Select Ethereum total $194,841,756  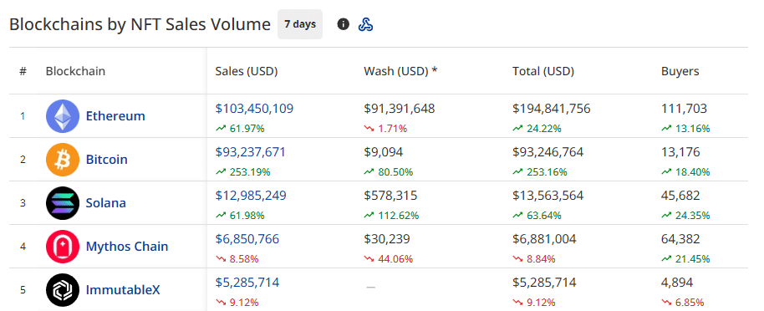pos(552,108)
